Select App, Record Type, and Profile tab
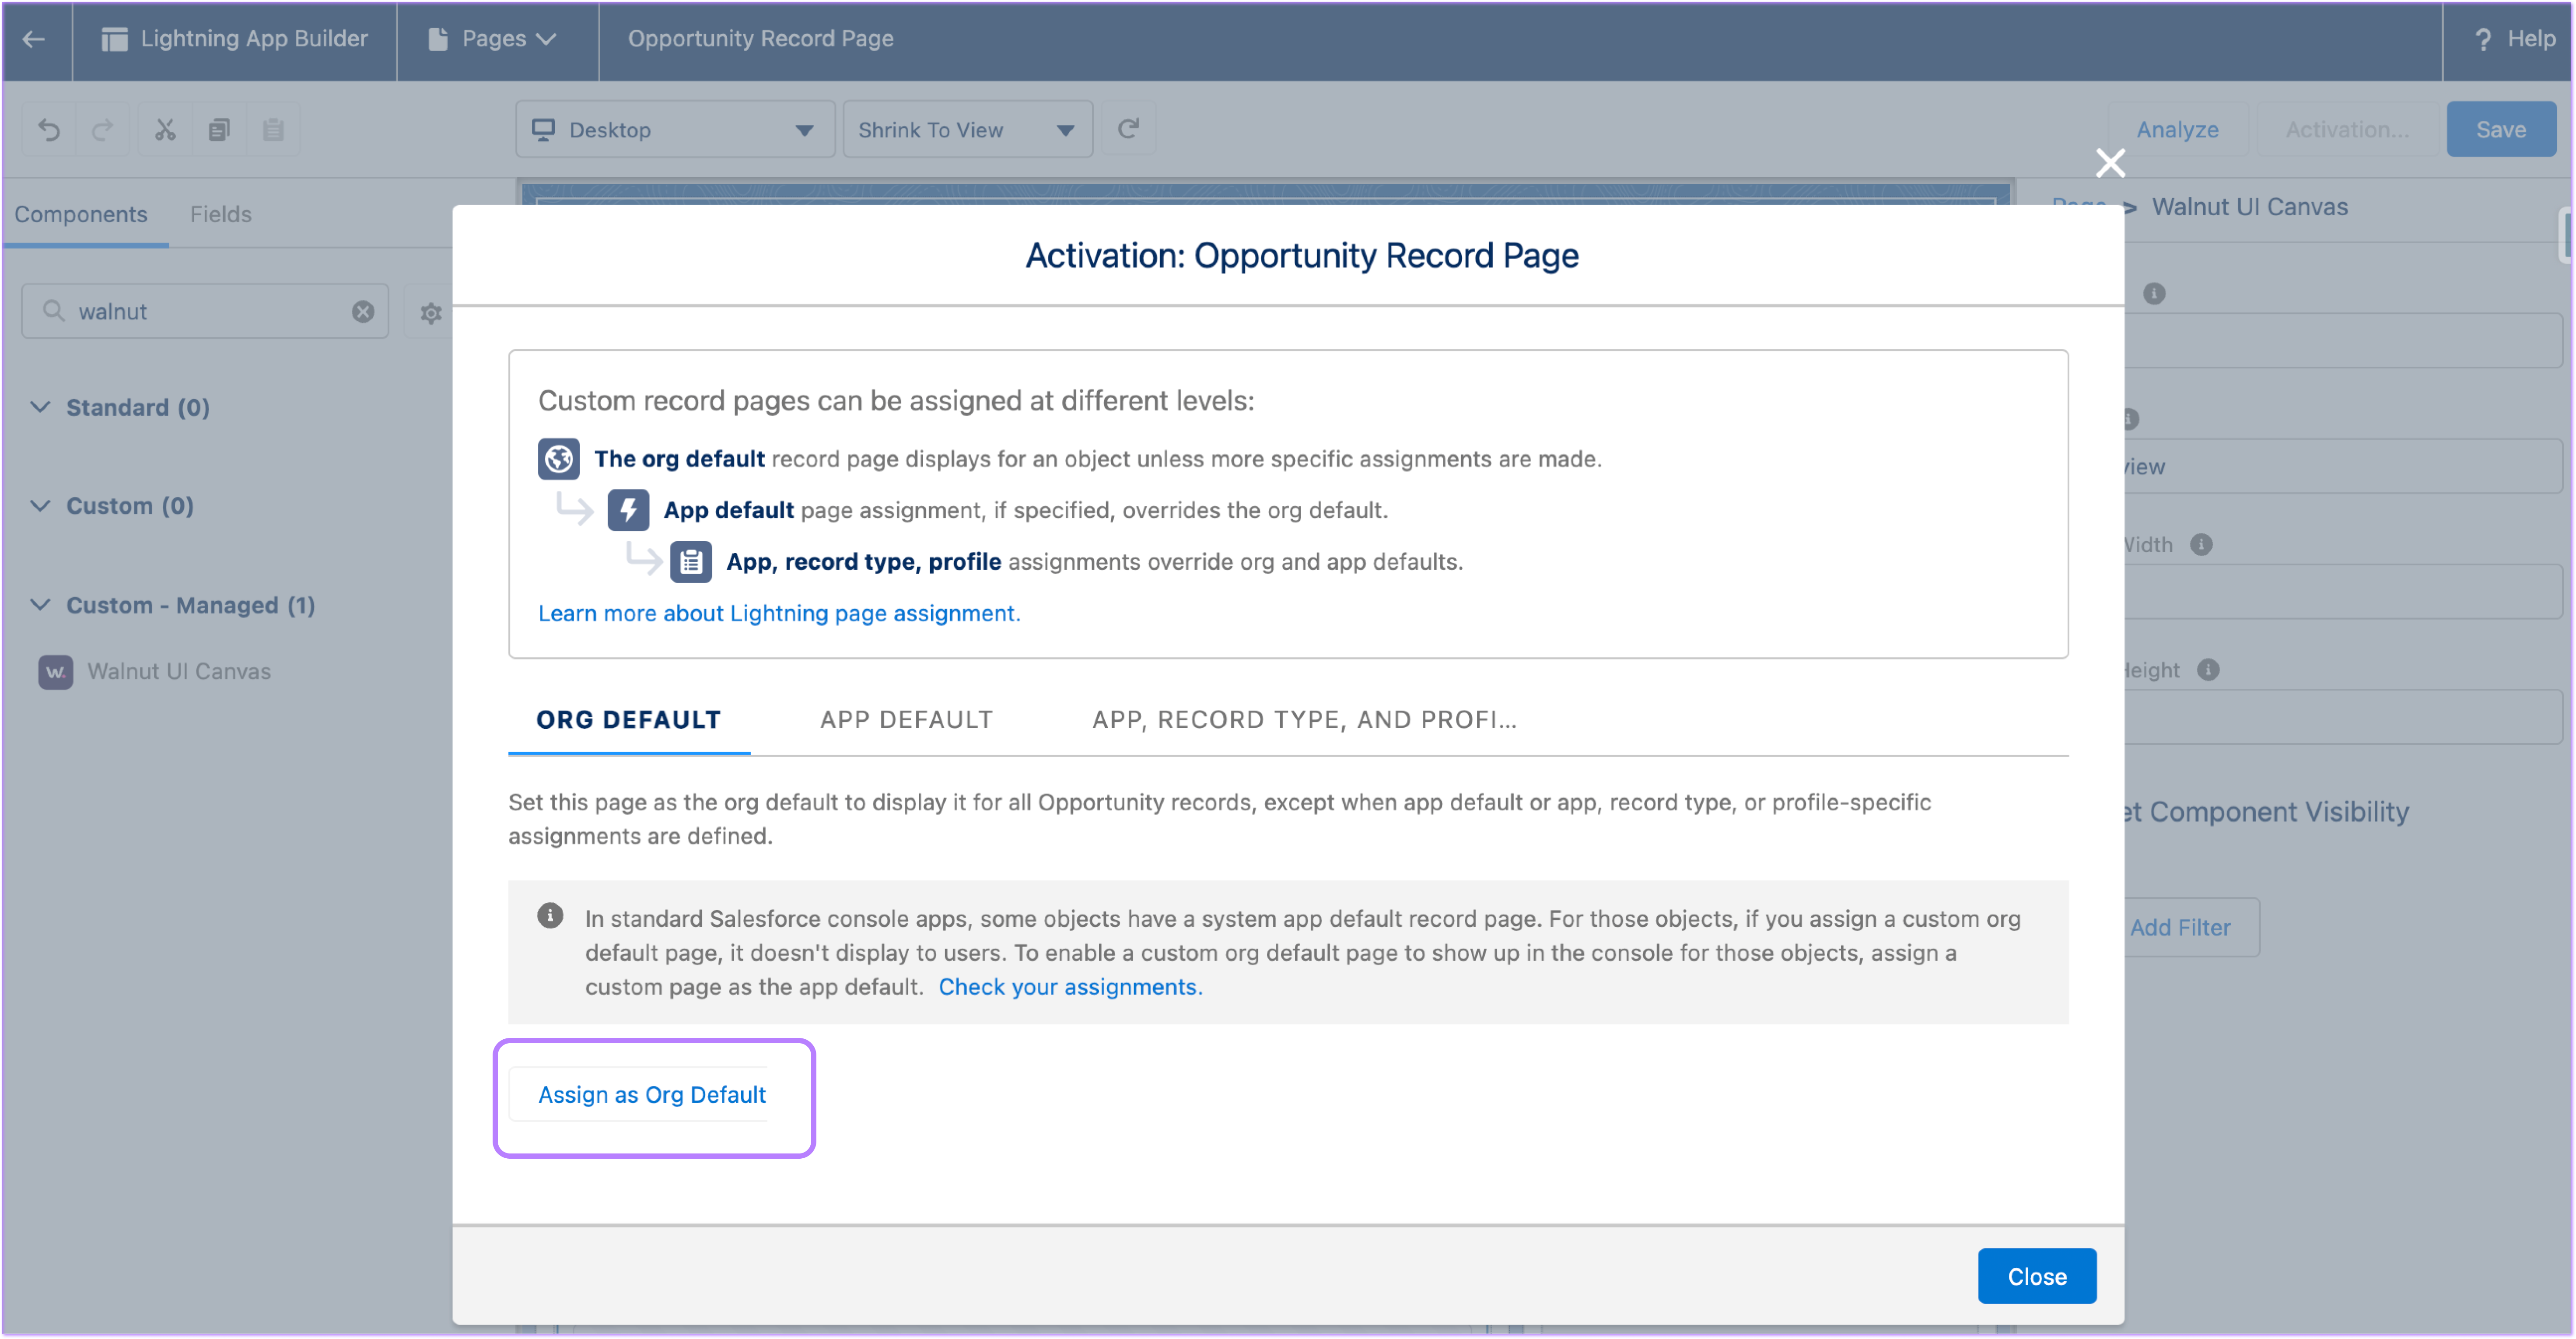 point(1304,720)
